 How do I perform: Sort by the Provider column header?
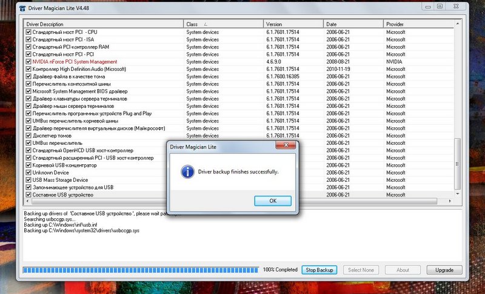point(419,24)
